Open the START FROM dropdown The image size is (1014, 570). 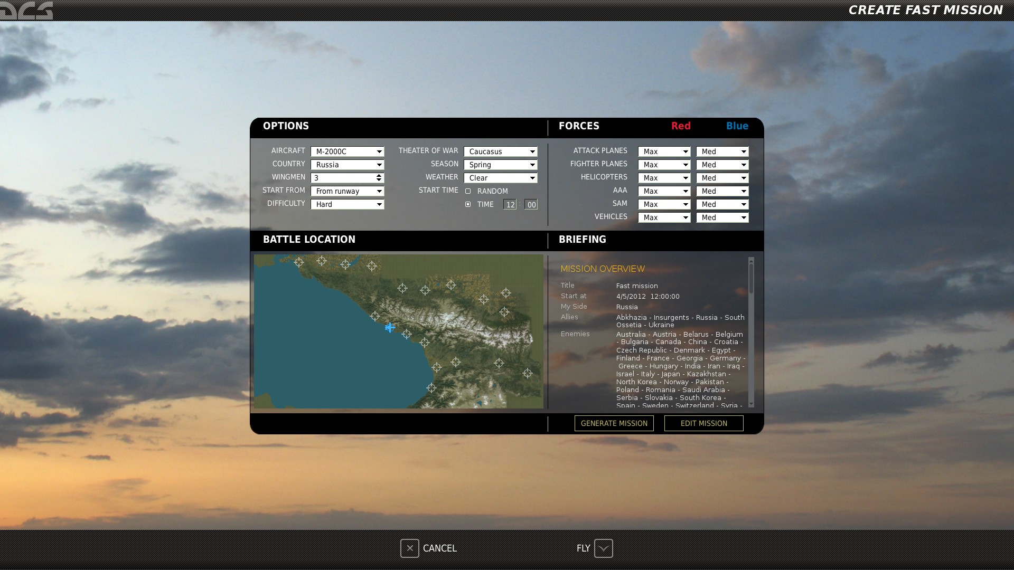(348, 191)
